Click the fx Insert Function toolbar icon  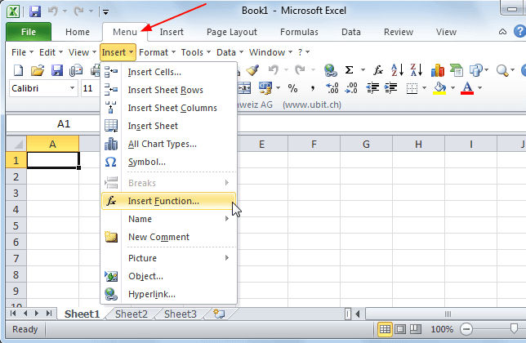coord(378,70)
